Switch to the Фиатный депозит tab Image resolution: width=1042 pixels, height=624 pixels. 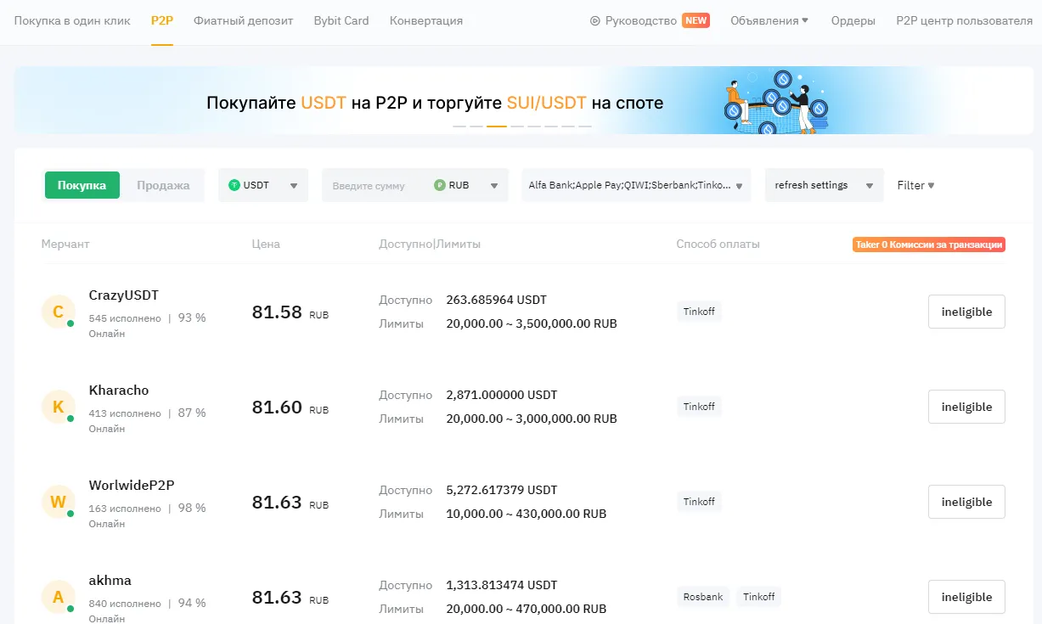click(x=244, y=20)
